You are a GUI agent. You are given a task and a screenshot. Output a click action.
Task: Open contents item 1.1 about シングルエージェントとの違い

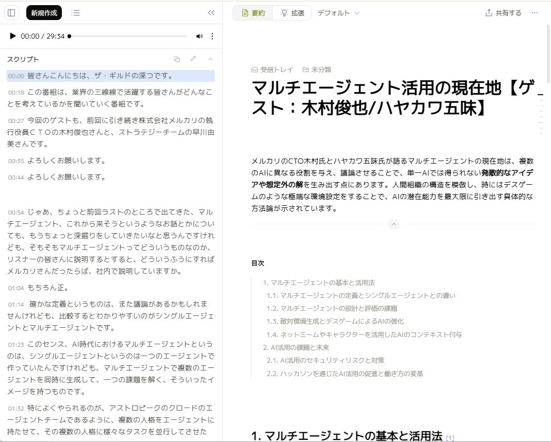361,296
